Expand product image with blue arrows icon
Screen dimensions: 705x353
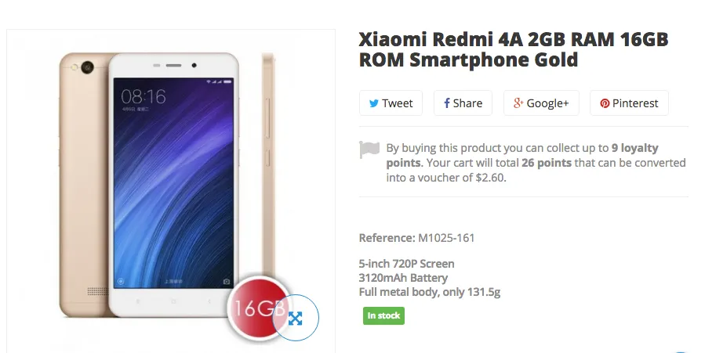(x=296, y=318)
